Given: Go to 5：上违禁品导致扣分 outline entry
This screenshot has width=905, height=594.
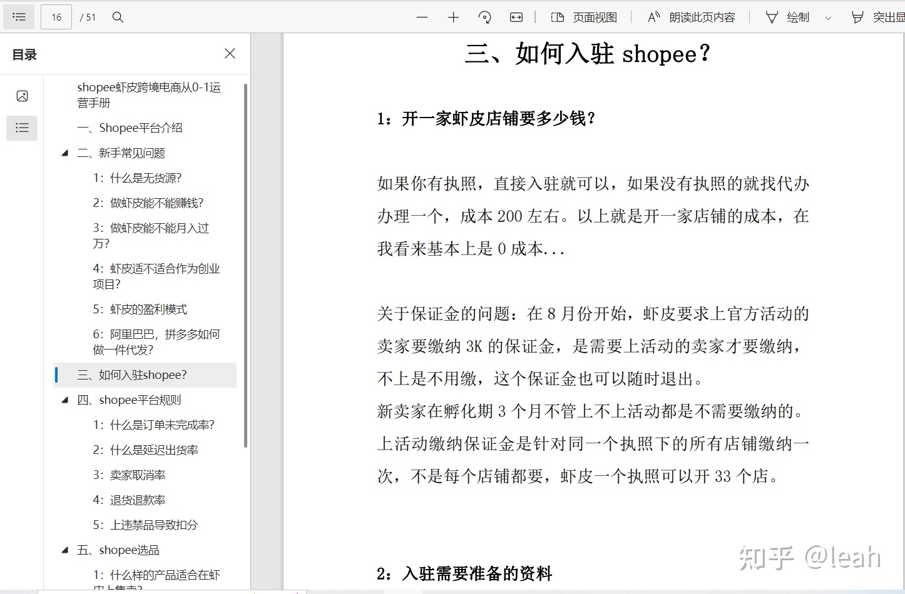Looking at the screenshot, I should click(x=145, y=525).
